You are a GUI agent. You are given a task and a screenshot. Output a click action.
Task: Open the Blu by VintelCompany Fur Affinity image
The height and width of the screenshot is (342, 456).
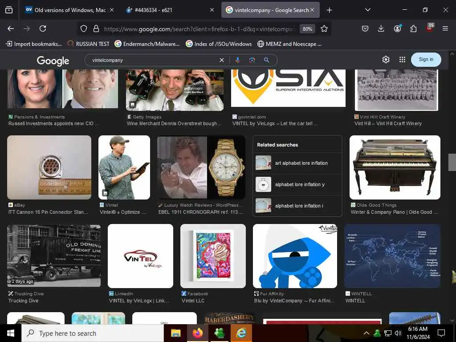tap(295, 256)
